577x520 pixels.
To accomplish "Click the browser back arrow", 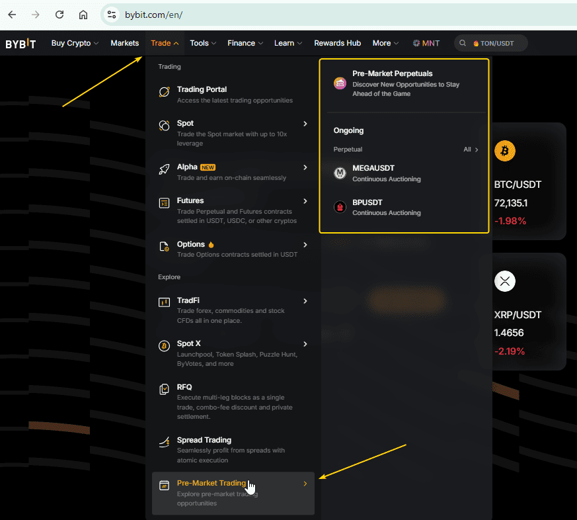I will (12, 15).
